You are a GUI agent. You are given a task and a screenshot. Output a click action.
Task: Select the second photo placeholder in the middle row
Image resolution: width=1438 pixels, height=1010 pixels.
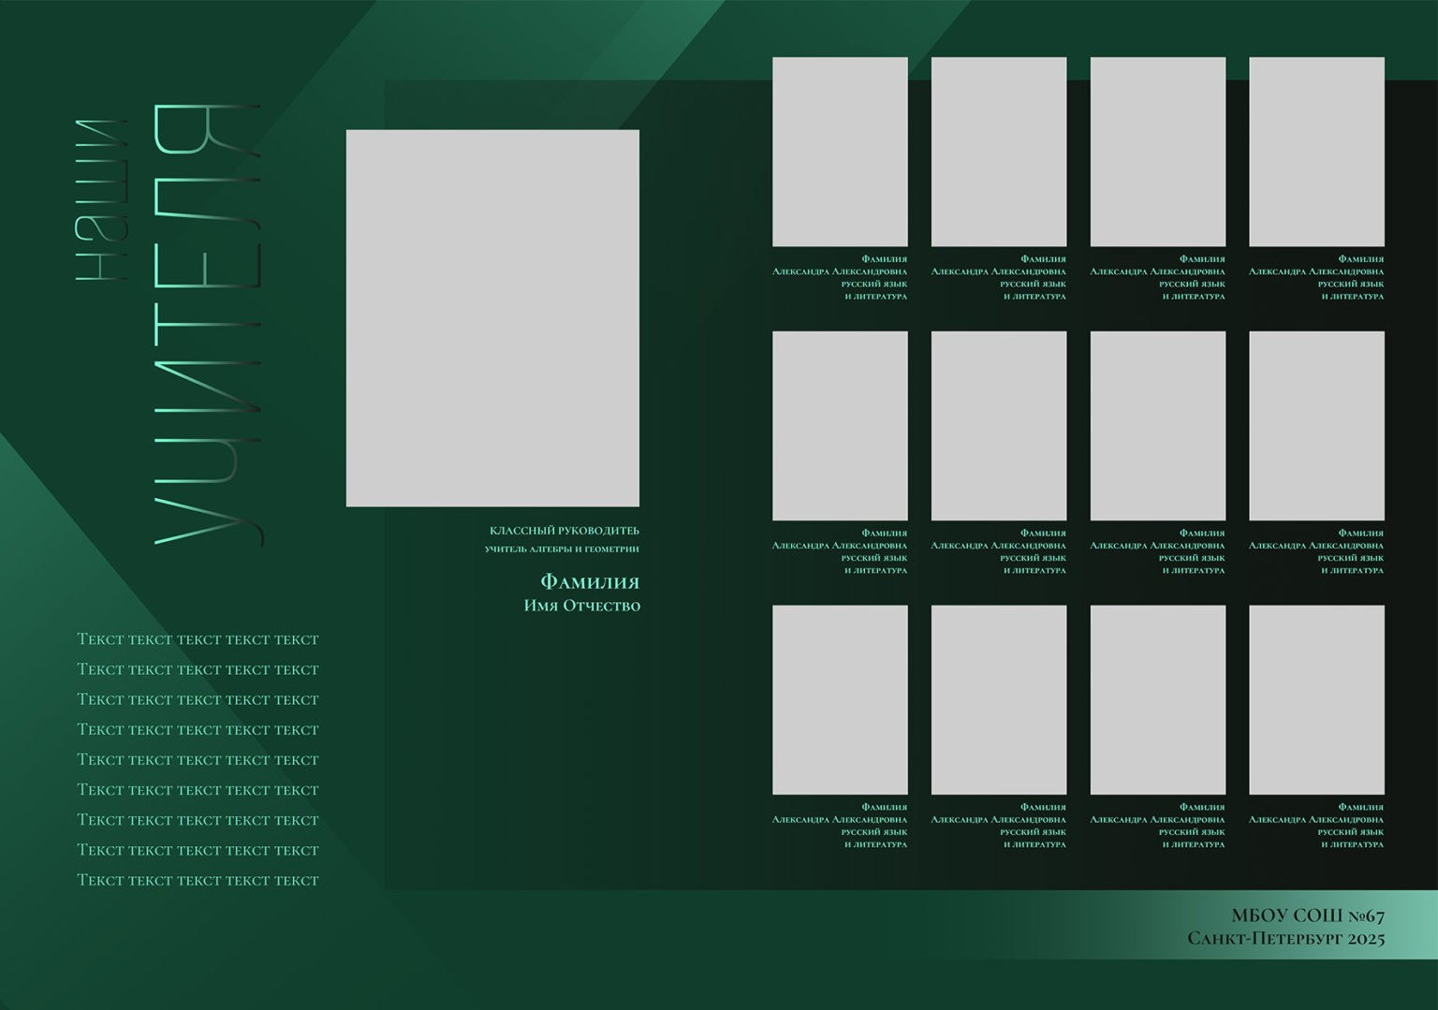(999, 426)
